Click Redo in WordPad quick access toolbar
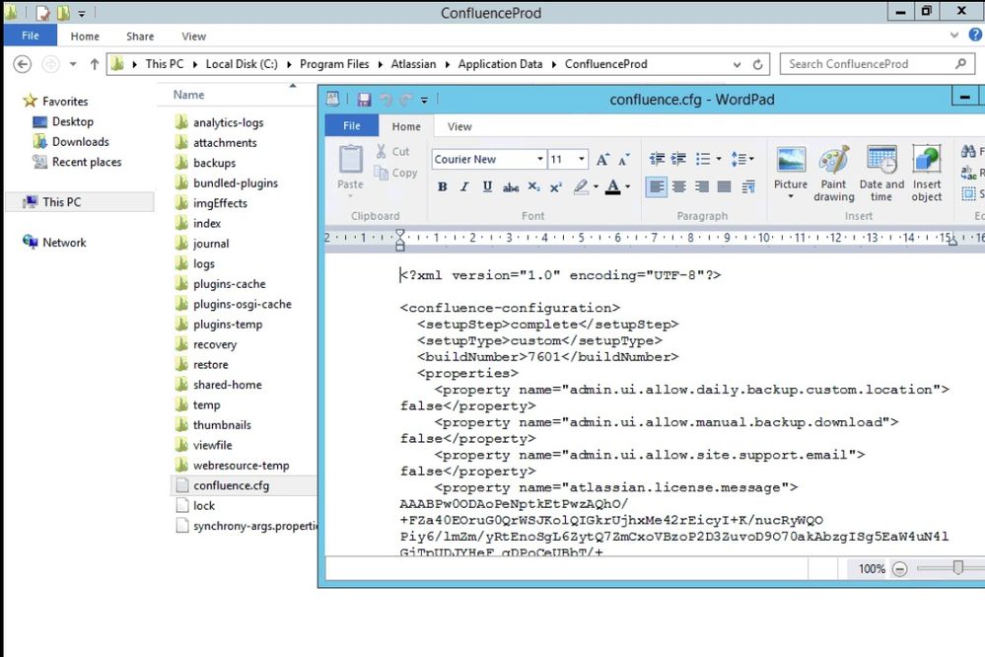Viewport: 985px width, 657px height. [x=406, y=100]
